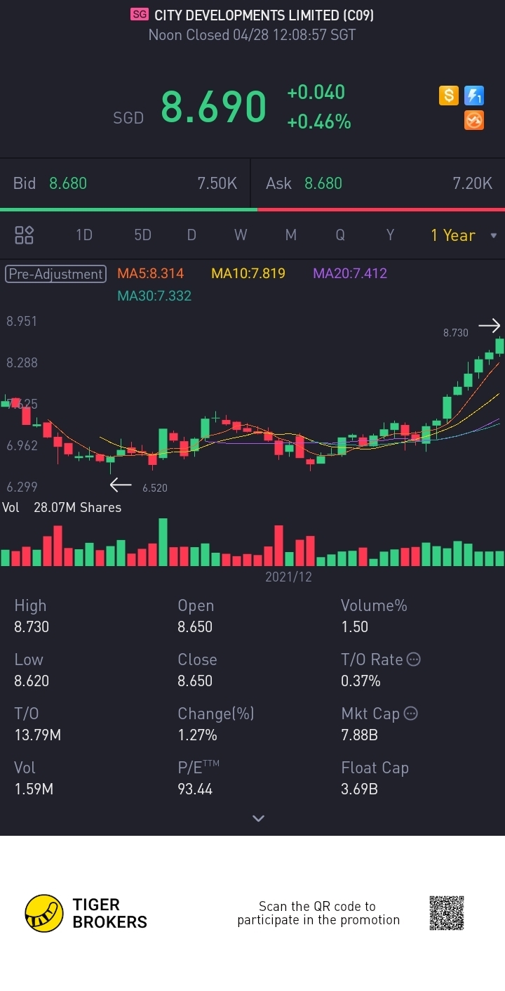505x991 pixels.
Task: Tap the MA30:7.332 indicator label
Action: tap(154, 296)
